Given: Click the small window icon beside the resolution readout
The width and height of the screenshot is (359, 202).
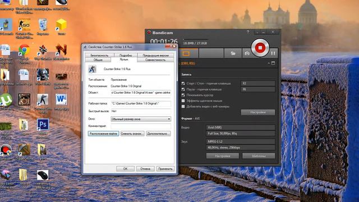Looking at the screenshot, I should (273, 63).
